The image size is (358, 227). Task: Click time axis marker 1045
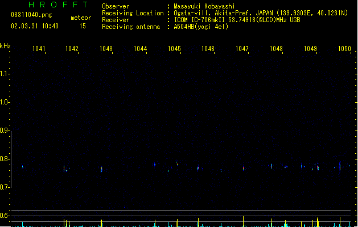(x=174, y=49)
